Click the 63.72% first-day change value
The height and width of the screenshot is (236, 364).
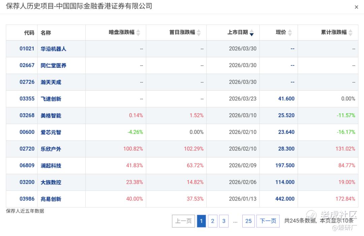pos(195,166)
